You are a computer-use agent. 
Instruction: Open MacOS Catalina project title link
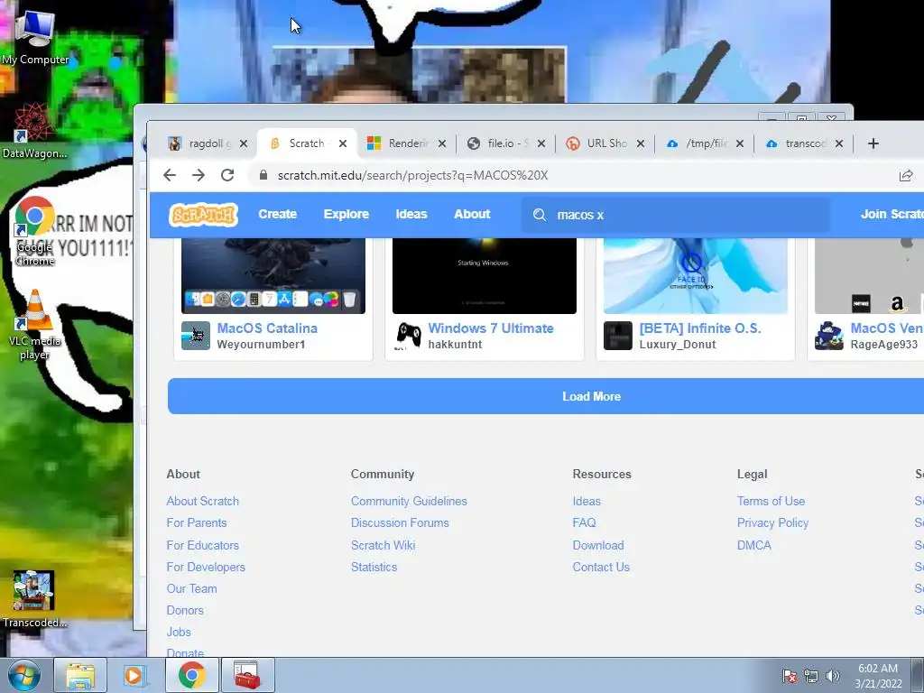tap(267, 328)
